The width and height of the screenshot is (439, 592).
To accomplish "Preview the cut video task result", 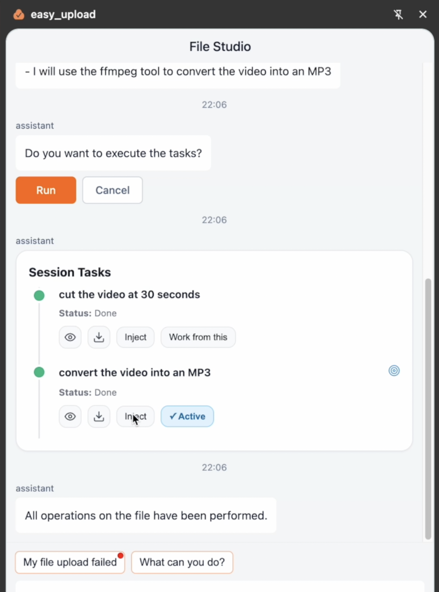I will [70, 337].
